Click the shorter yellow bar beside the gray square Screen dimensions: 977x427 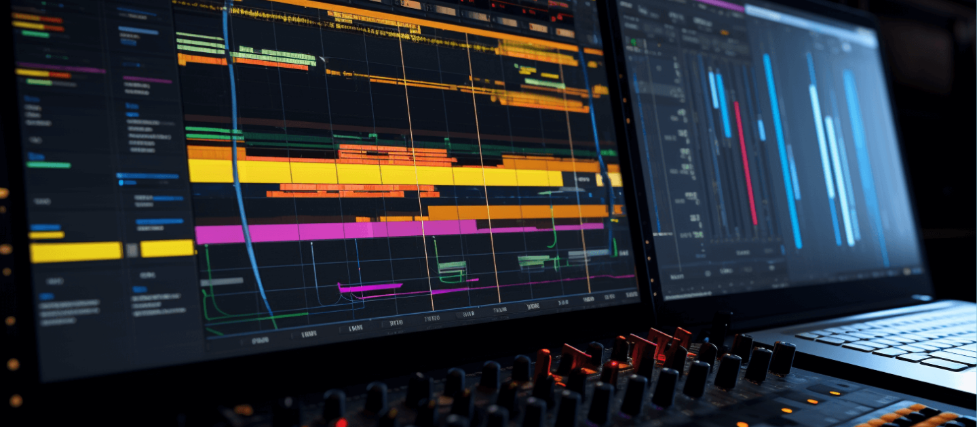click(167, 249)
